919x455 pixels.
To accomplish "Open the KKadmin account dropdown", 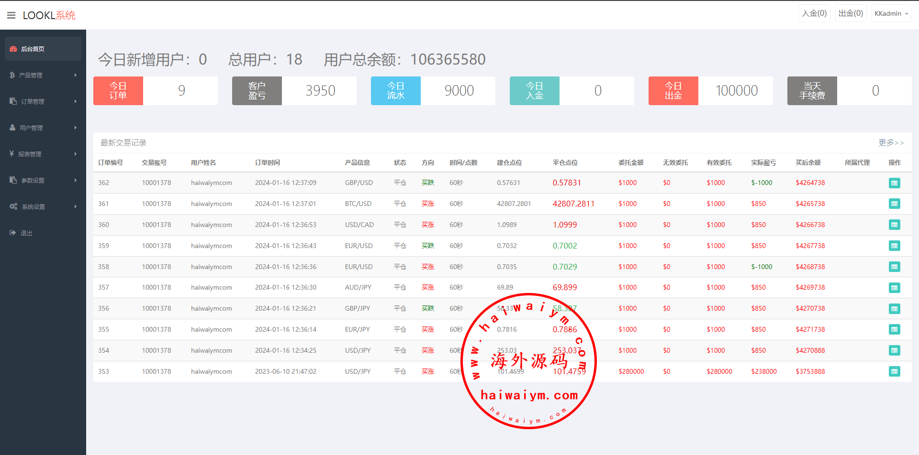I will point(891,13).
